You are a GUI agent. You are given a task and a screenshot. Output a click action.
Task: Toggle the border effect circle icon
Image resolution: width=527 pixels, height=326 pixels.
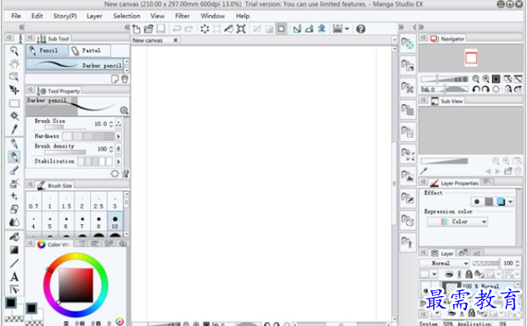(477, 202)
